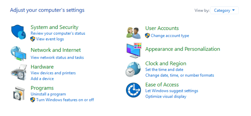The width and height of the screenshot is (251, 116).
Task: Click the Network and Internet globe icon
Action: coord(18,53)
